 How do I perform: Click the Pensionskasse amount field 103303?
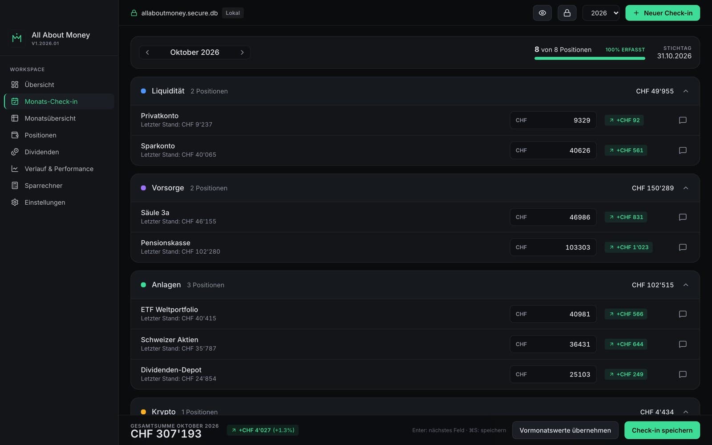(x=553, y=247)
